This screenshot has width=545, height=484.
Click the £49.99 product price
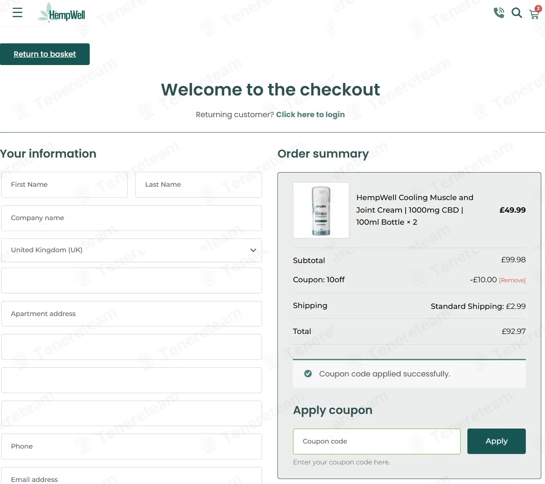(512, 210)
